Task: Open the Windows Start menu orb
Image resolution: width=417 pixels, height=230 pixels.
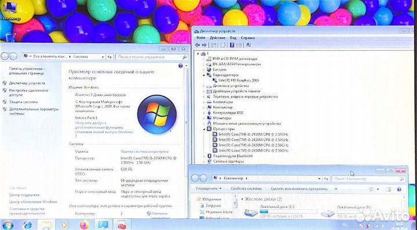Action: click(x=8, y=225)
